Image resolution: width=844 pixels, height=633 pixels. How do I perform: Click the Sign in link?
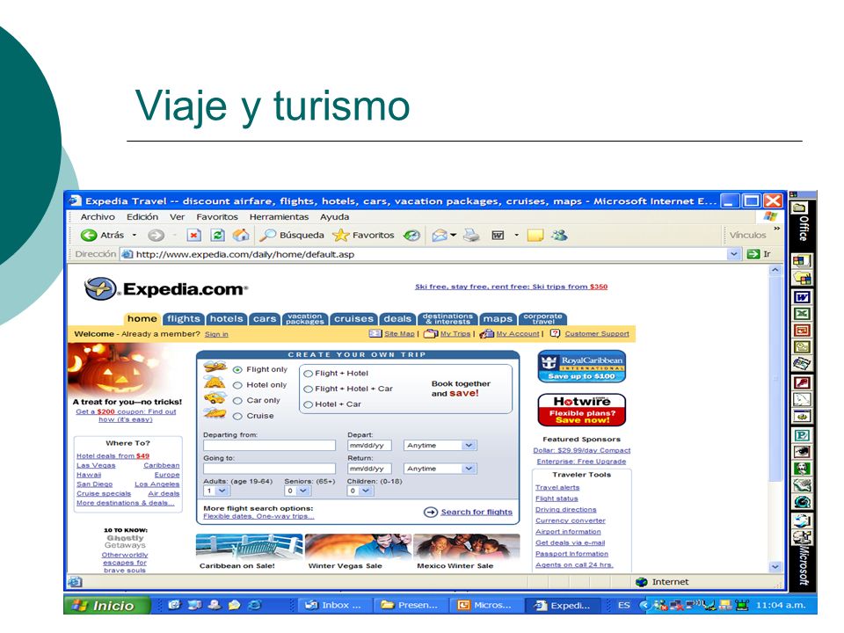216,334
